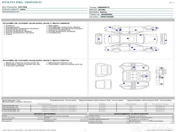The image size is (176, 132).
Task: Click the top-view car damage diagram
Action: click(x=131, y=39)
